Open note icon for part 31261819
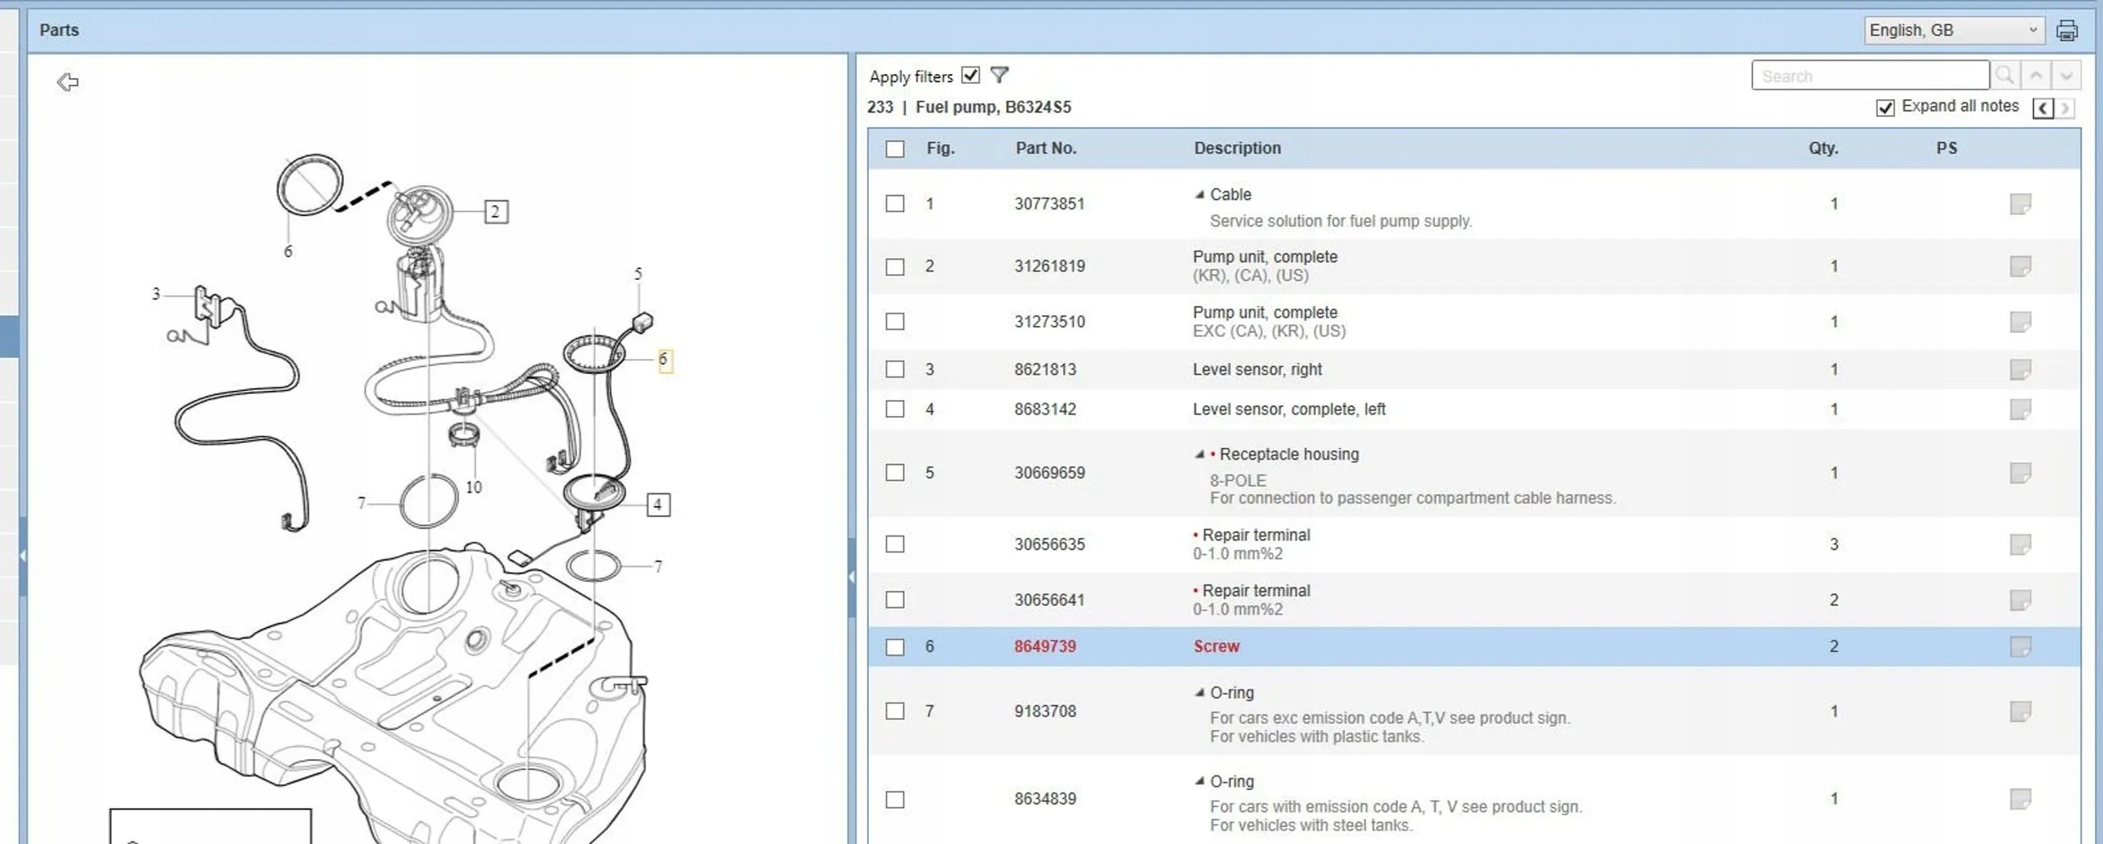2103x844 pixels. tap(2021, 266)
